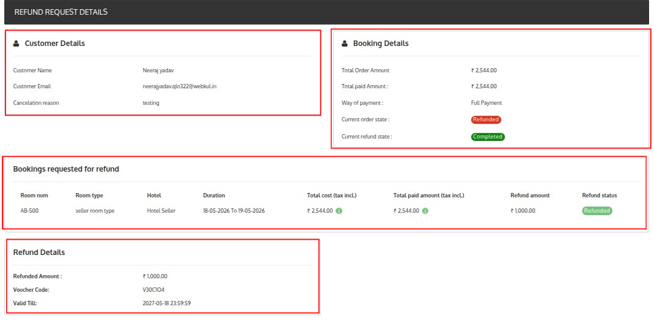The image size is (654, 323).
Task: Click the Full Payment value
Action: [487, 103]
